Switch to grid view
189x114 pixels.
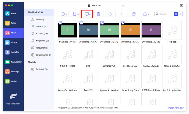click(176, 14)
